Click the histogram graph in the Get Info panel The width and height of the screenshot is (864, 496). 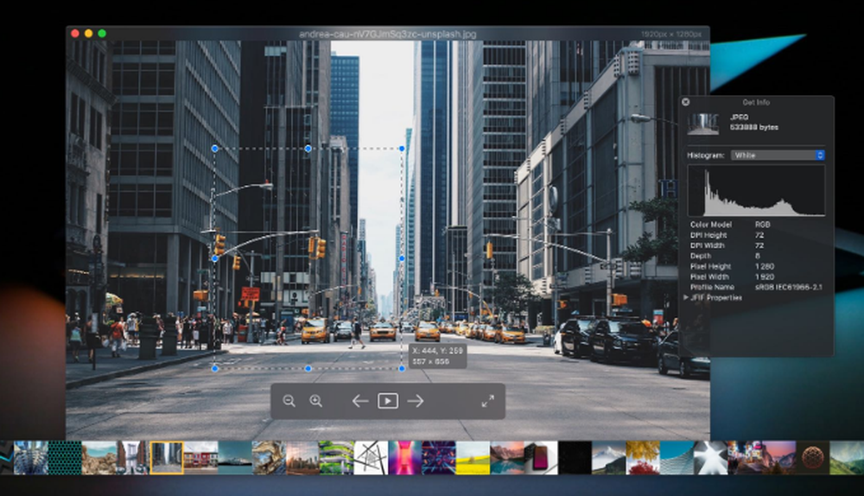[x=756, y=191]
